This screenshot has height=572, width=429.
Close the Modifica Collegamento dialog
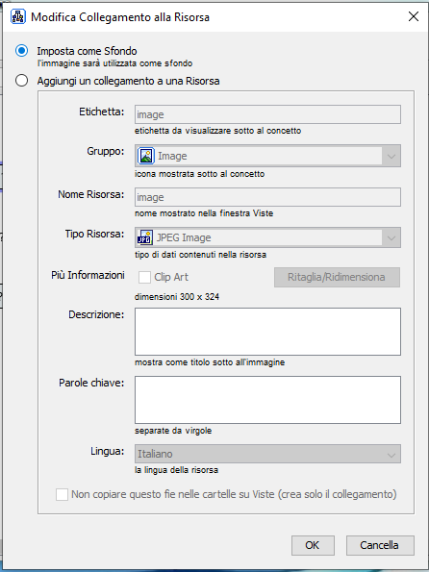tap(414, 16)
